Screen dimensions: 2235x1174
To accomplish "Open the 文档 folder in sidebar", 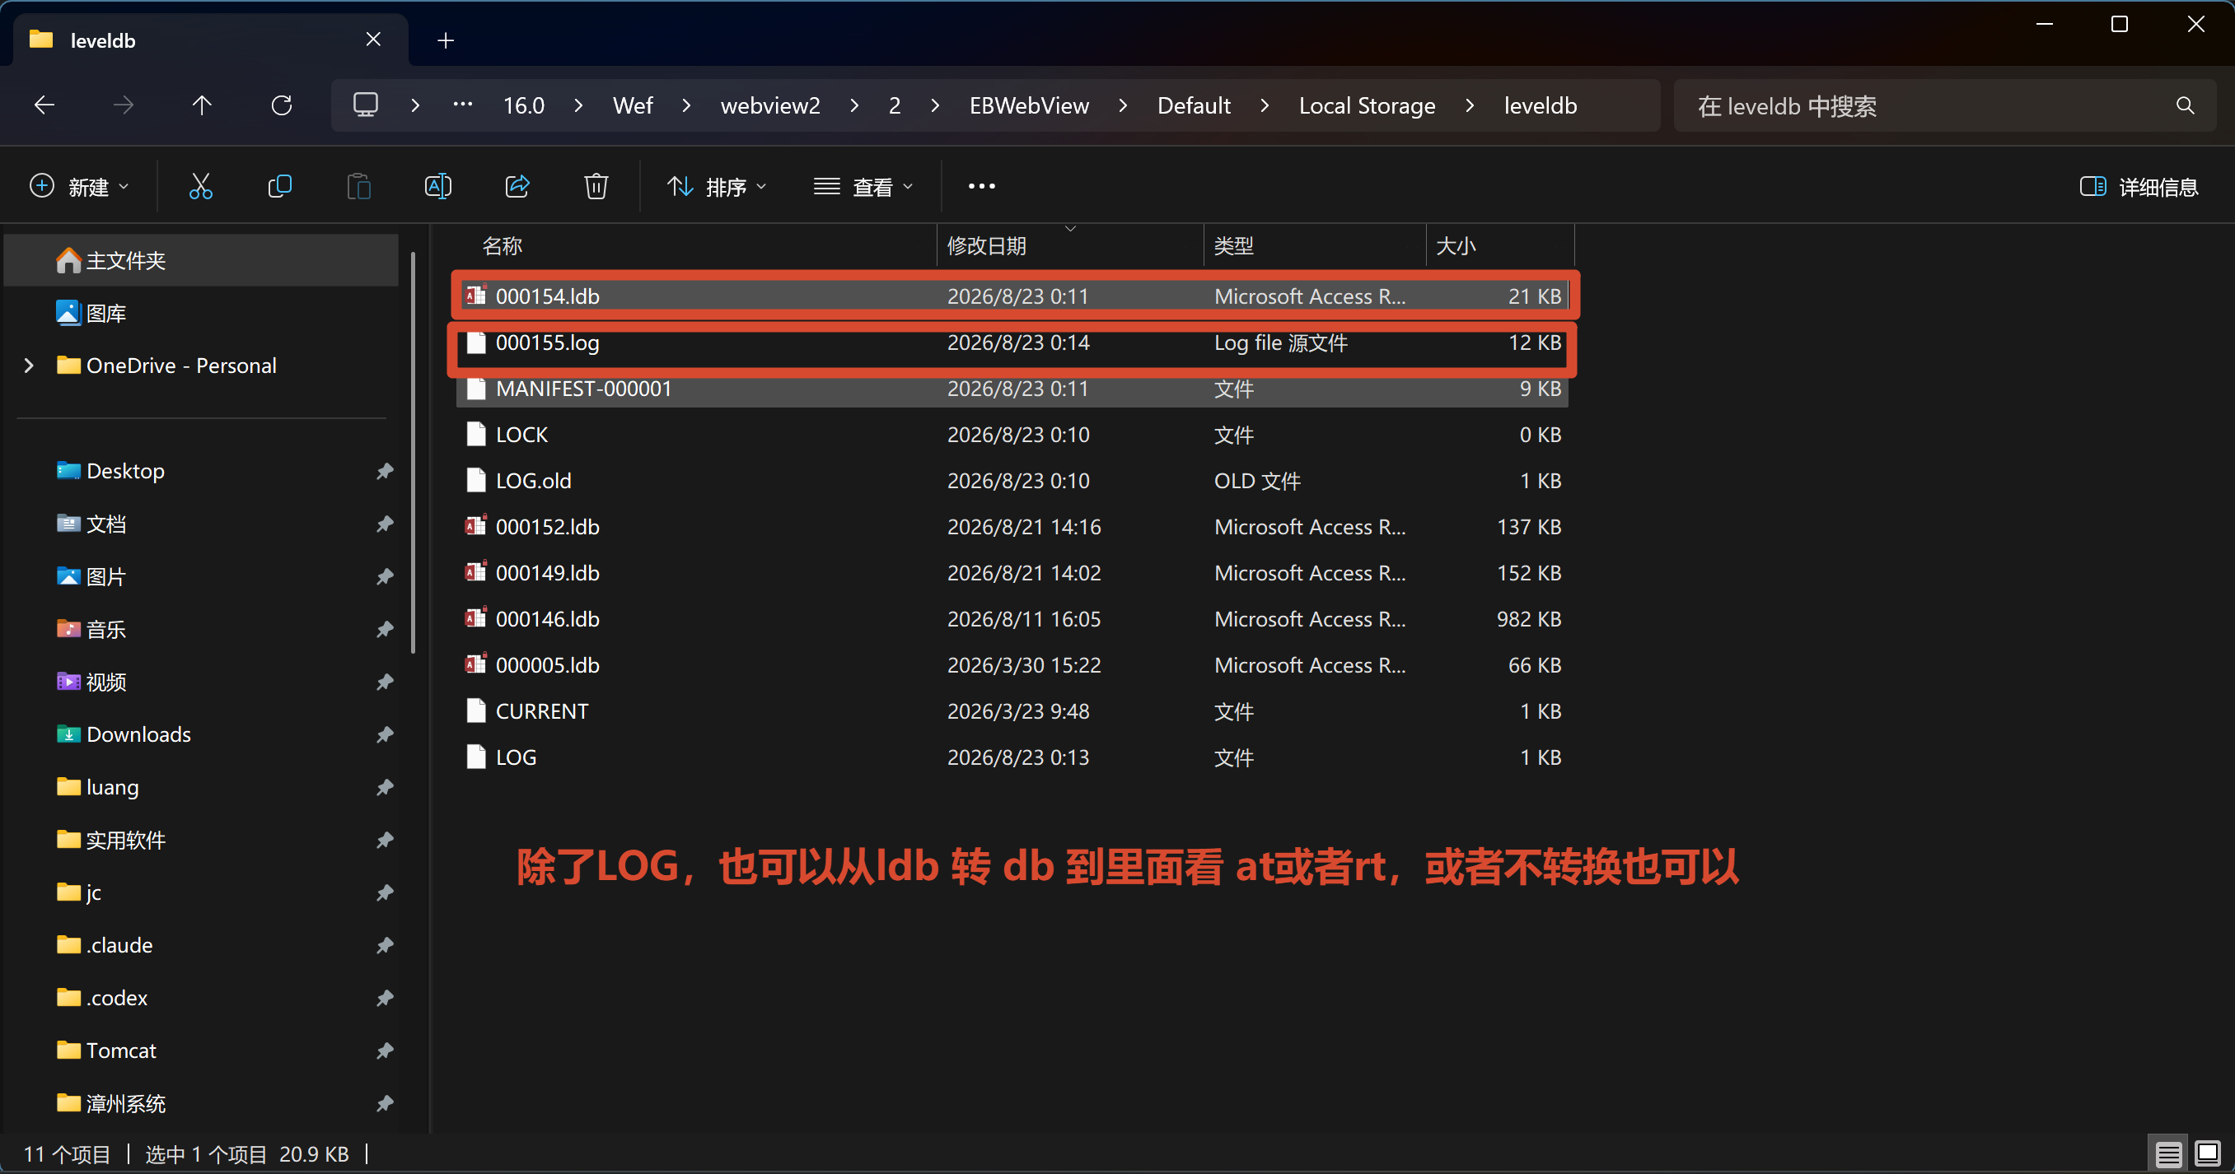I will [x=201, y=524].
